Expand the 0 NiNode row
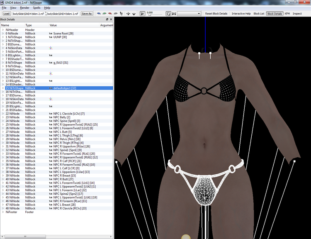 coord(3,33)
